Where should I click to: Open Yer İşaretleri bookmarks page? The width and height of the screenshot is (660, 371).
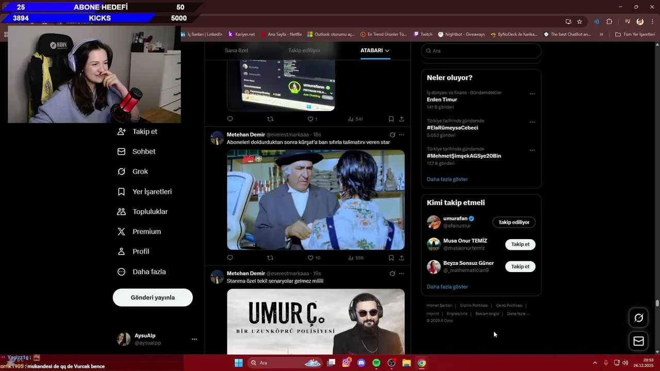145,192
